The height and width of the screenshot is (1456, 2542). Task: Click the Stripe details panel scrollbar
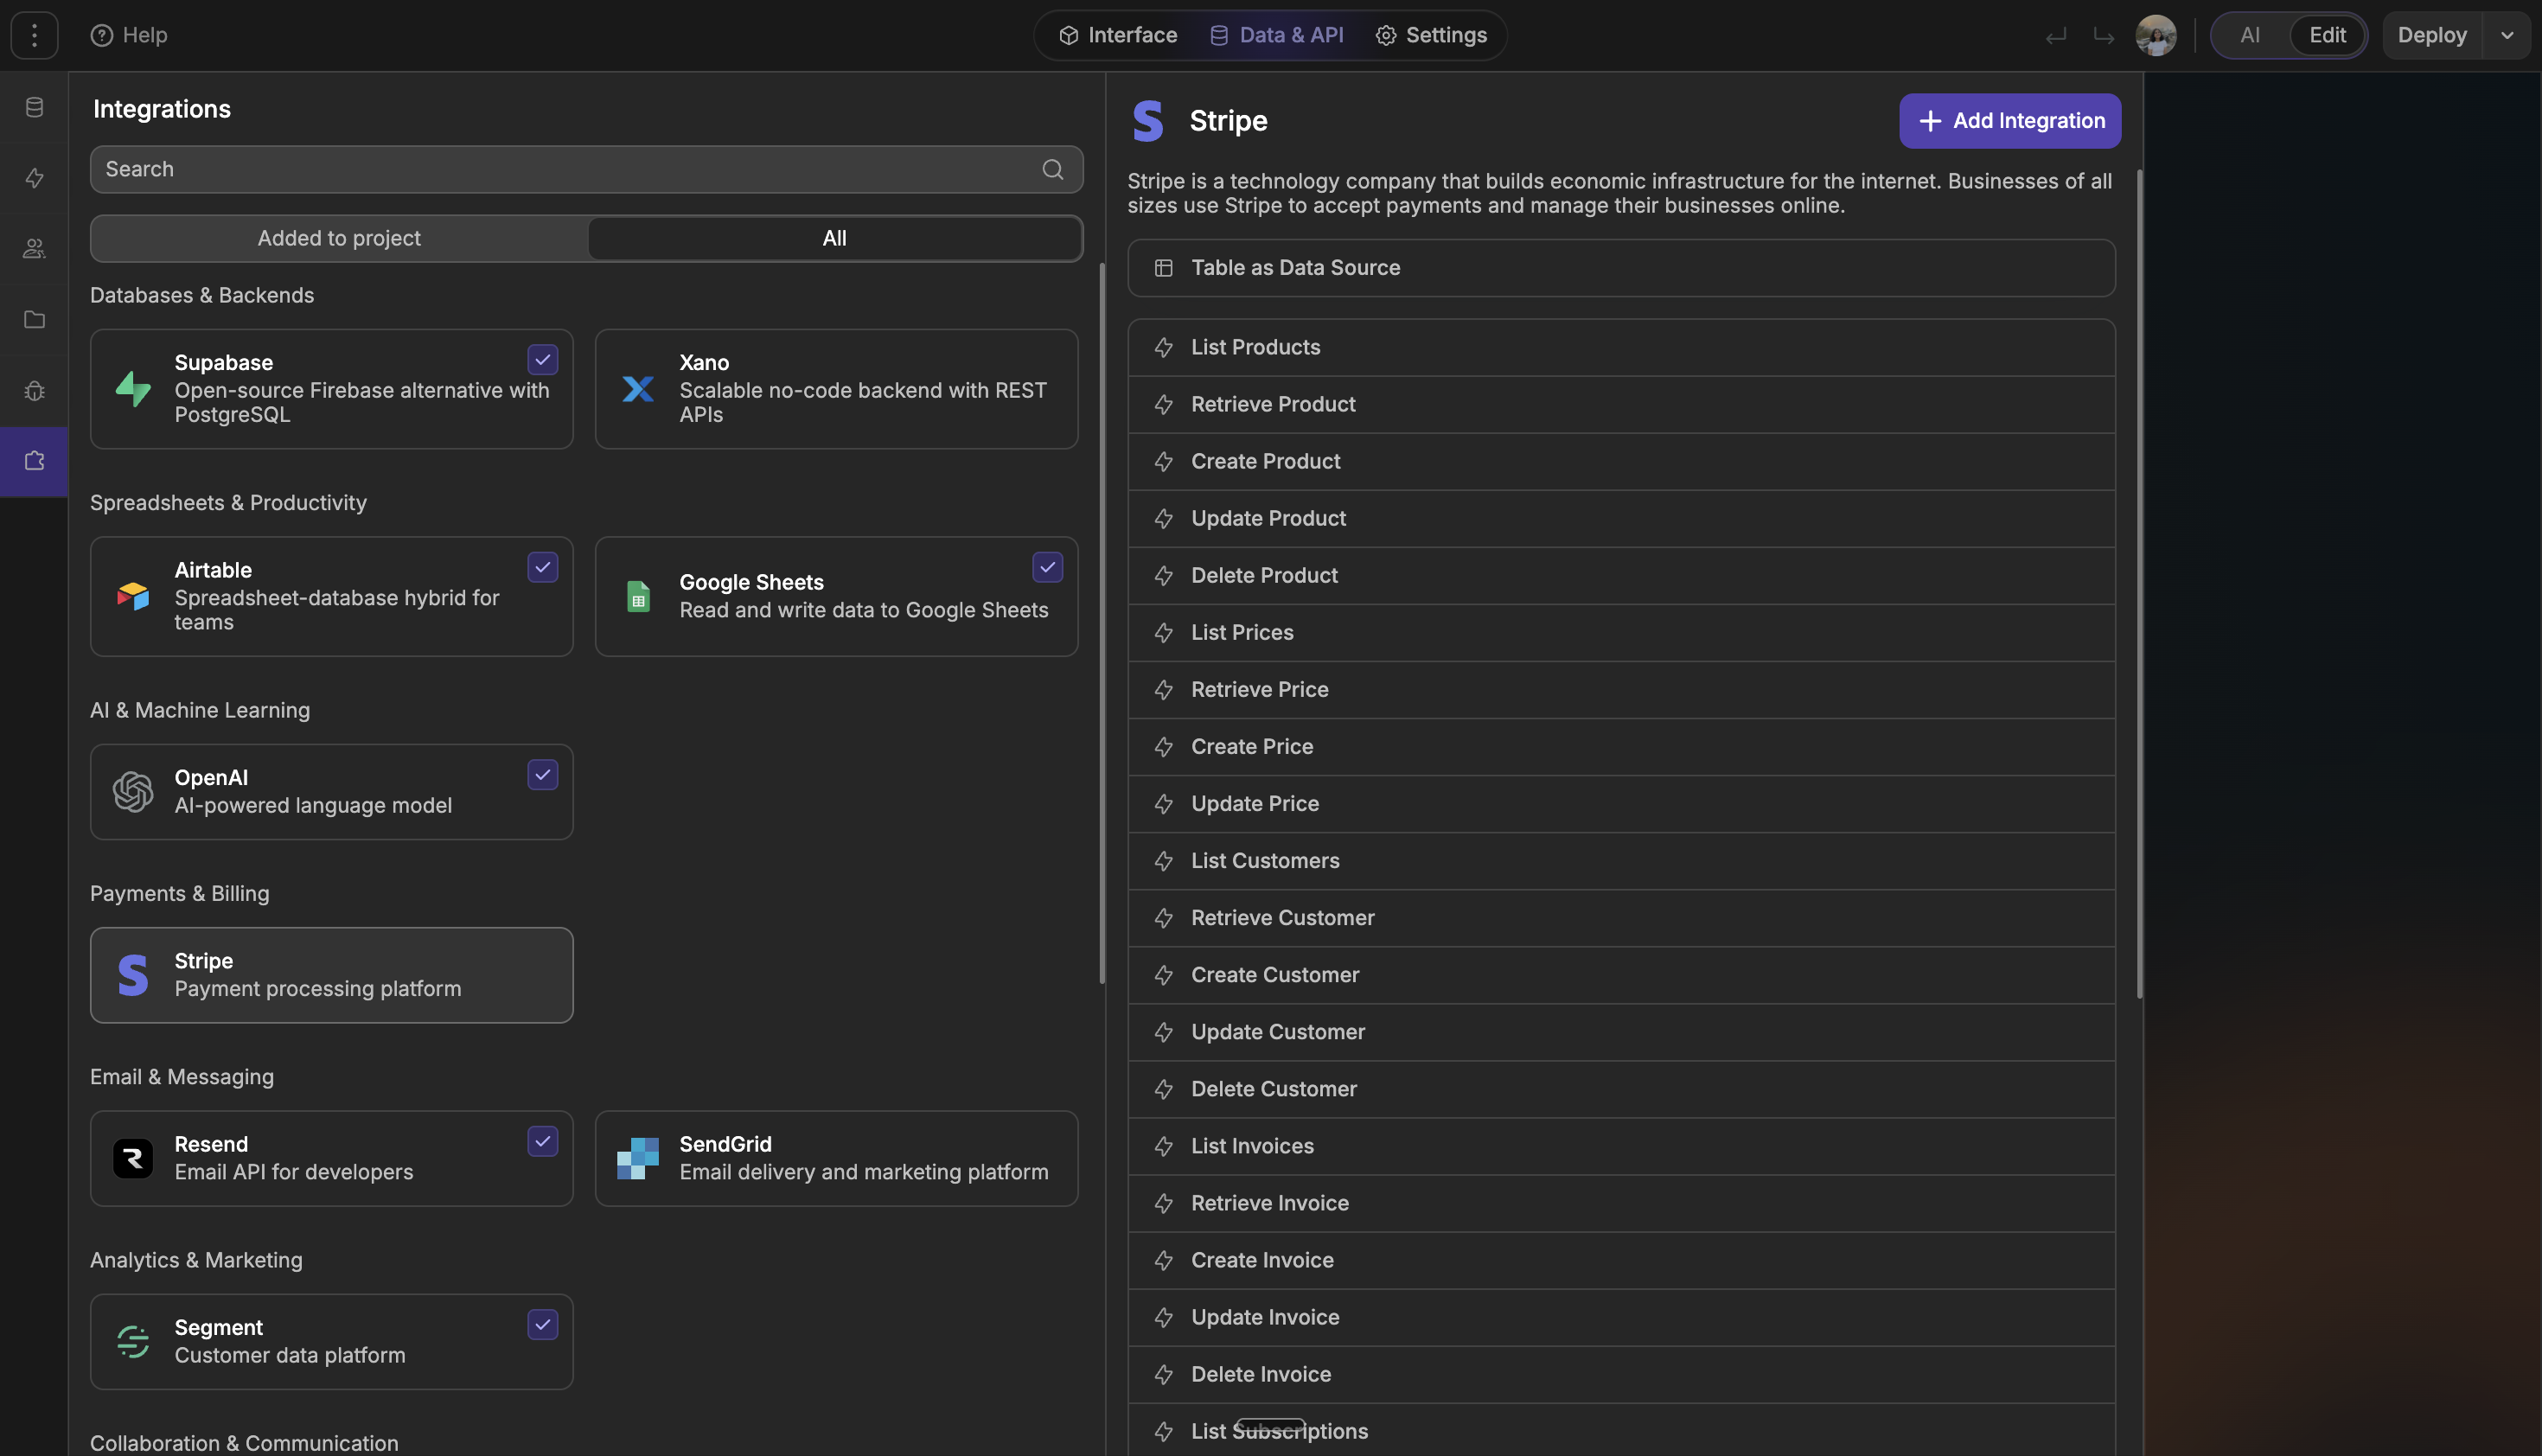click(2139, 583)
